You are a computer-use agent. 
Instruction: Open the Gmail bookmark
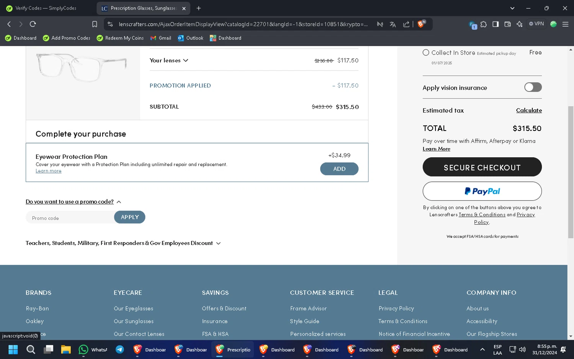coord(161,38)
